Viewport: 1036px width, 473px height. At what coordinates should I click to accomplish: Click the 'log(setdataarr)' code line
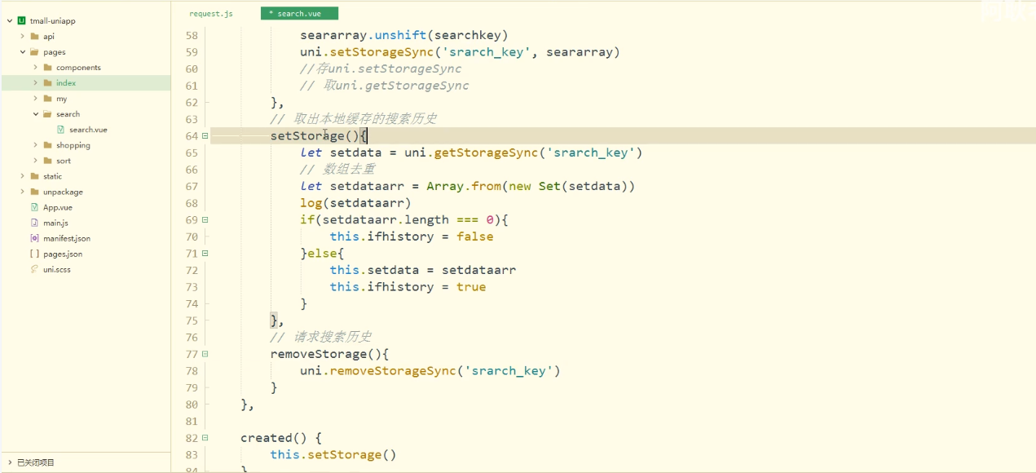(355, 203)
